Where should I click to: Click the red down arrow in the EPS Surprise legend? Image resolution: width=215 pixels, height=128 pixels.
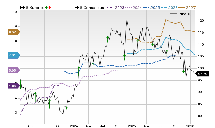tap(50, 8)
